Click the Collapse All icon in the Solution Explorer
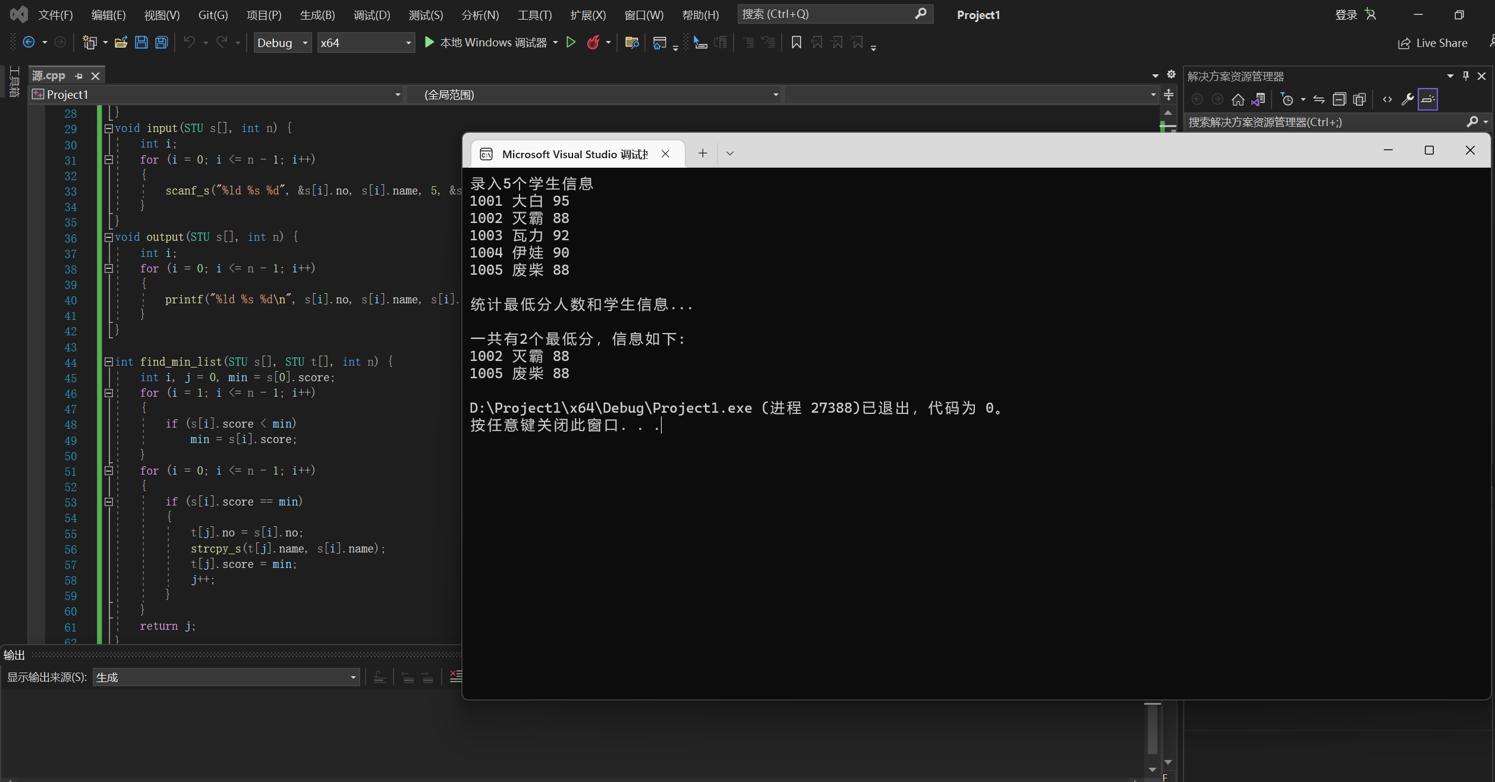Screen dimensions: 1495x782 tap(1339, 99)
